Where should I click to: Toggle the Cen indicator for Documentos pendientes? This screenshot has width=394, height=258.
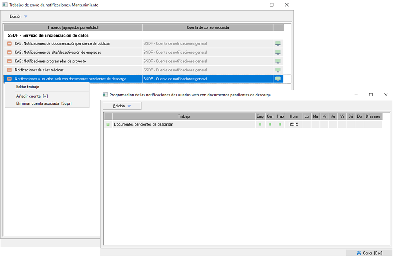click(270, 124)
